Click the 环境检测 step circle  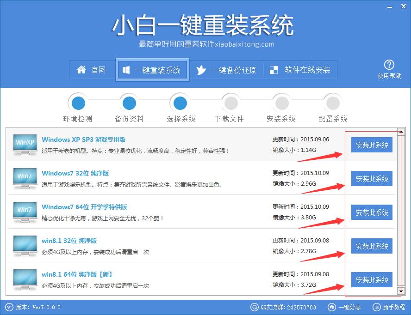(78, 103)
